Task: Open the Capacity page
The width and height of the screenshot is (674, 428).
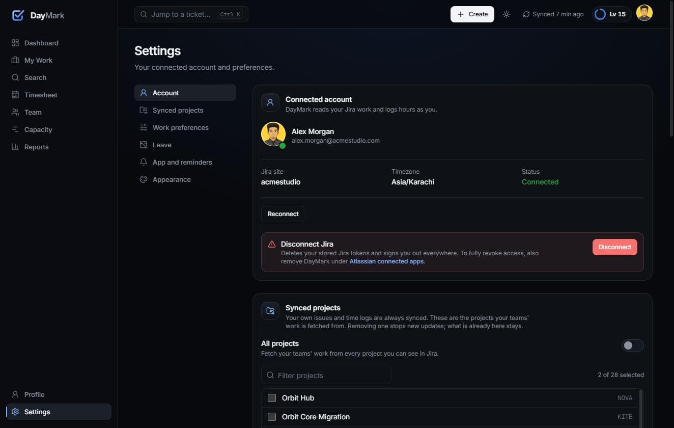Action: [59, 129]
